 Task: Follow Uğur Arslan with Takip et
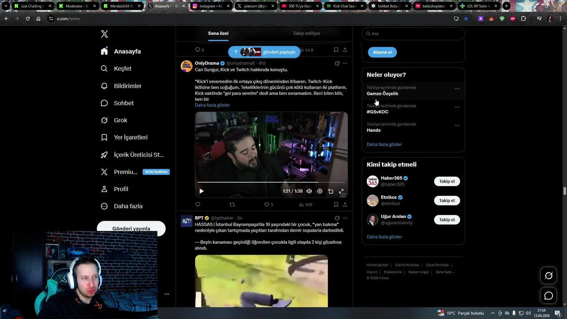click(447, 220)
